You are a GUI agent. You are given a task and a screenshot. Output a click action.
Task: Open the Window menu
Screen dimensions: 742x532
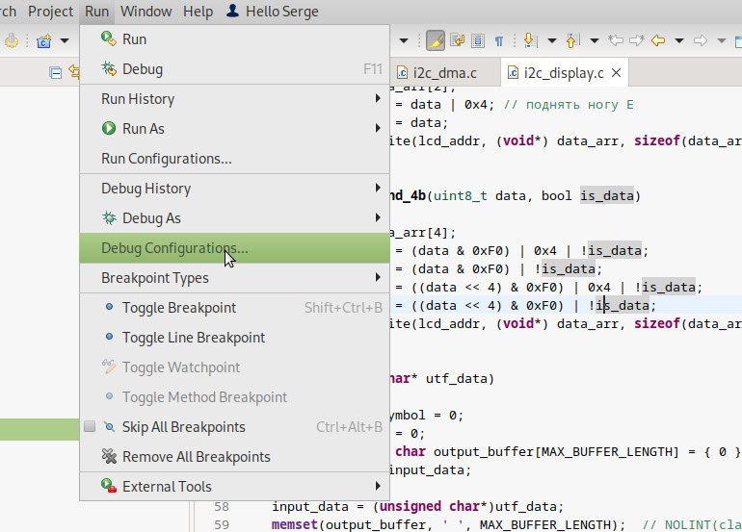[x=146, y=12]
